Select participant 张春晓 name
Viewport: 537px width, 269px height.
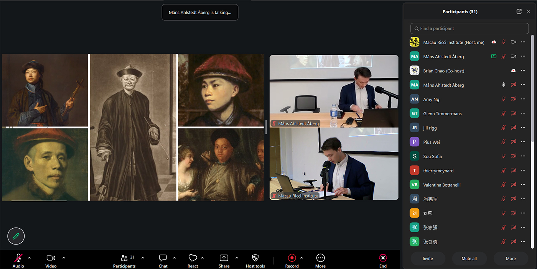pos(430,242)
